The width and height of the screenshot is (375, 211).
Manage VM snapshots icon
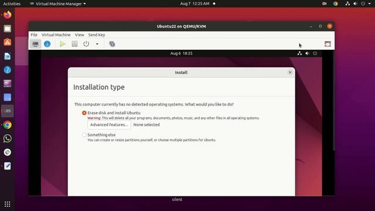pos(112,44)
